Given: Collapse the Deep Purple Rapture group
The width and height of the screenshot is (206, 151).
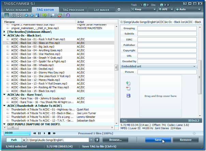Looking at the screenshot, I should click(x=4, y=124).
